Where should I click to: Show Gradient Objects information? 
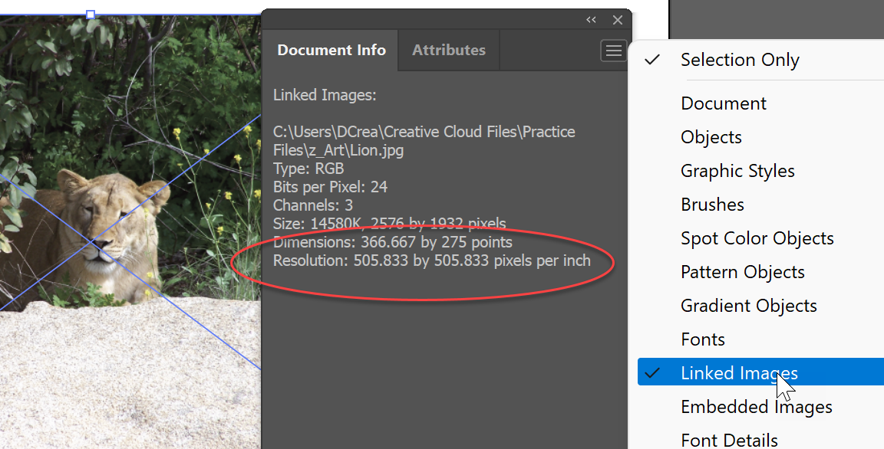pos(748,305)
